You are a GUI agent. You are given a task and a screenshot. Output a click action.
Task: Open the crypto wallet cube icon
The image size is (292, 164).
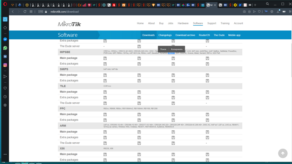[x=272, y=11]
